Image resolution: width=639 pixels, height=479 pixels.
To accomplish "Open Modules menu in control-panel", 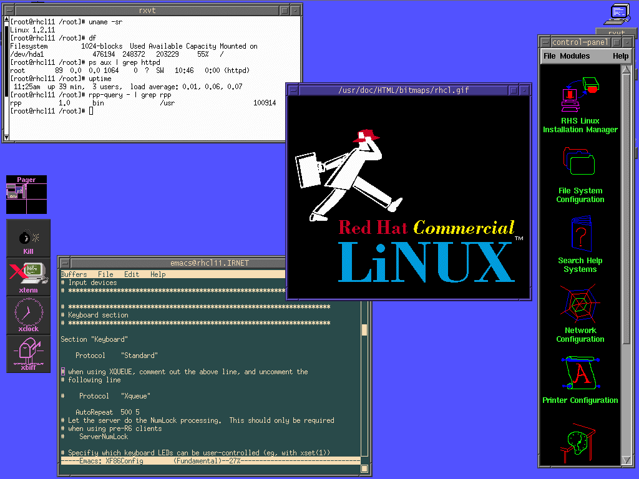I will click(575, 56).
